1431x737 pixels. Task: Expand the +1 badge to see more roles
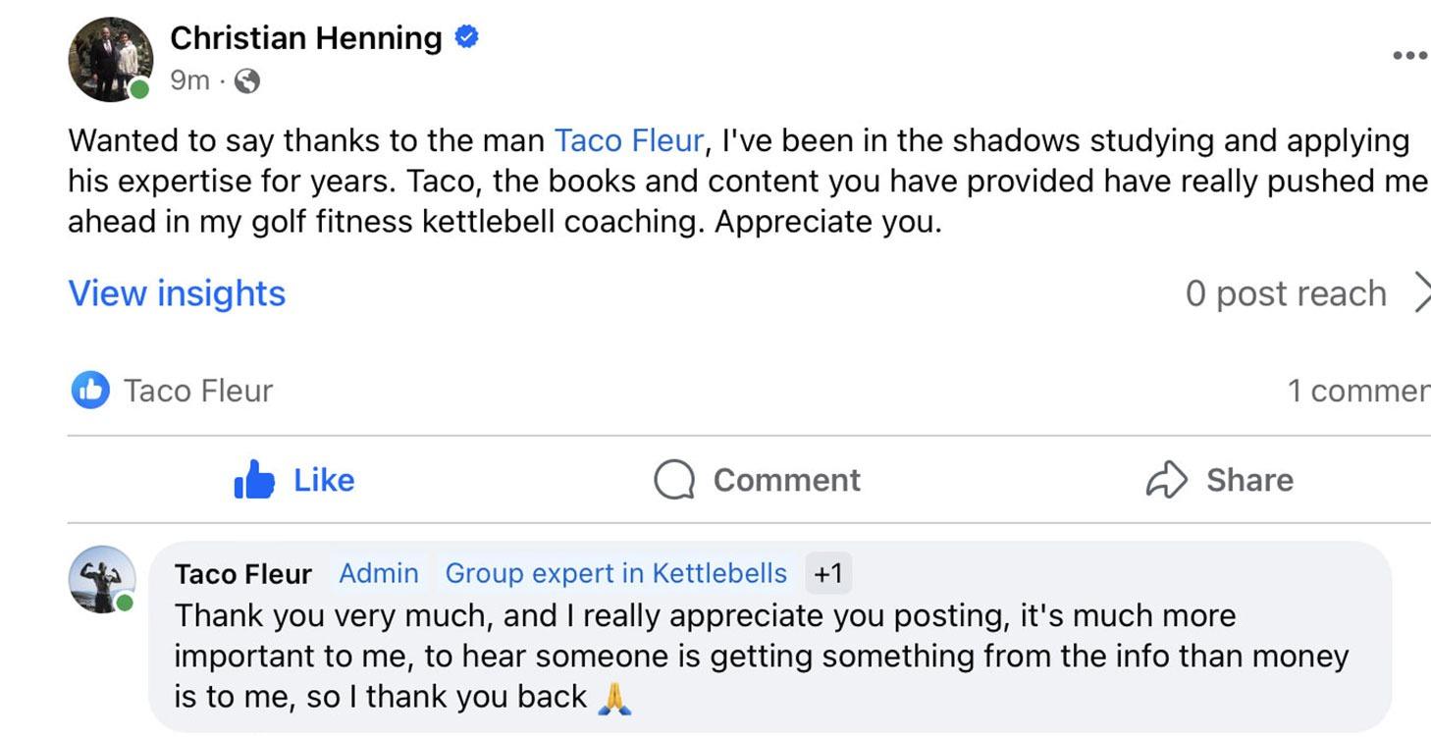[x=827, y=574]
